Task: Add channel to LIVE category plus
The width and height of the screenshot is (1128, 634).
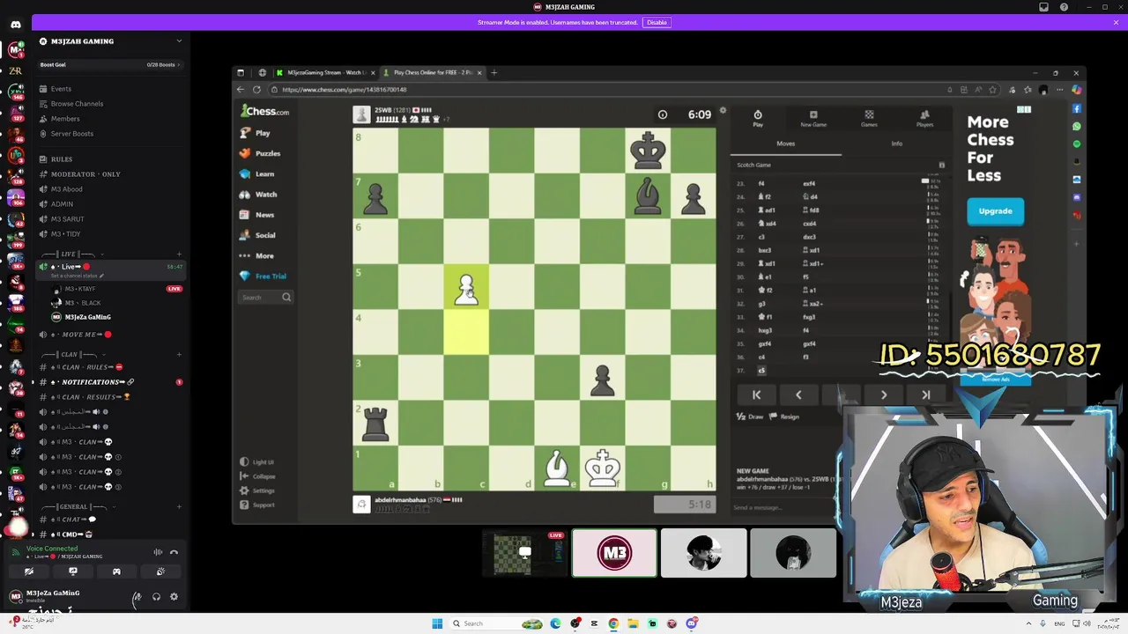Action: 179,254
